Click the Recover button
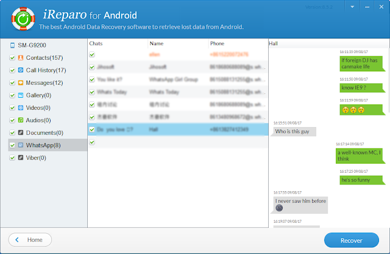Screen dimensions: 390x254 (x=352, y=241)
